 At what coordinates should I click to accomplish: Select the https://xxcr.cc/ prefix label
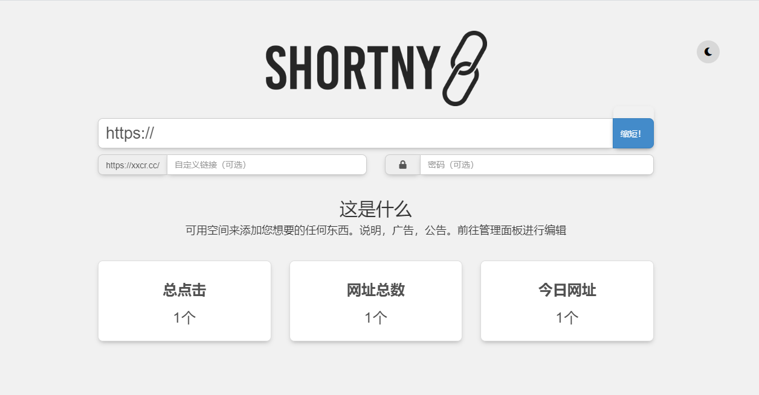click(133, 165)
